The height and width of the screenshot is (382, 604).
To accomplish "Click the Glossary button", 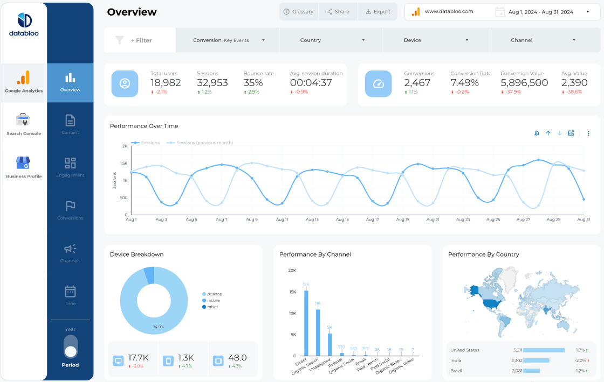I will point(299,11).
